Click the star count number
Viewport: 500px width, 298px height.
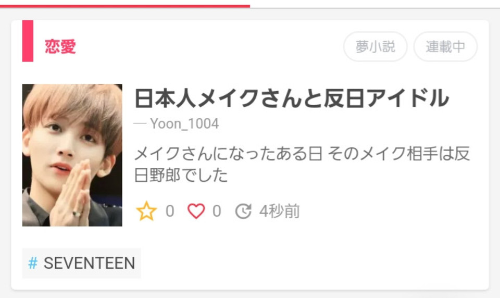pos(170,211)
